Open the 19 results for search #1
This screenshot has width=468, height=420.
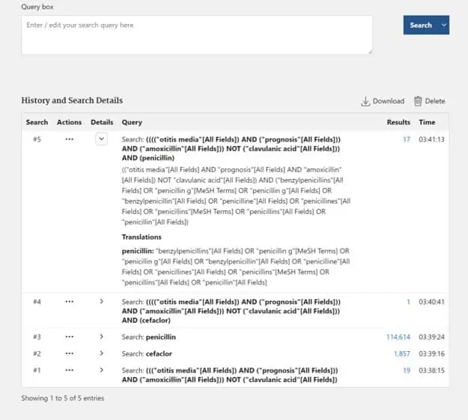(406, 370)
